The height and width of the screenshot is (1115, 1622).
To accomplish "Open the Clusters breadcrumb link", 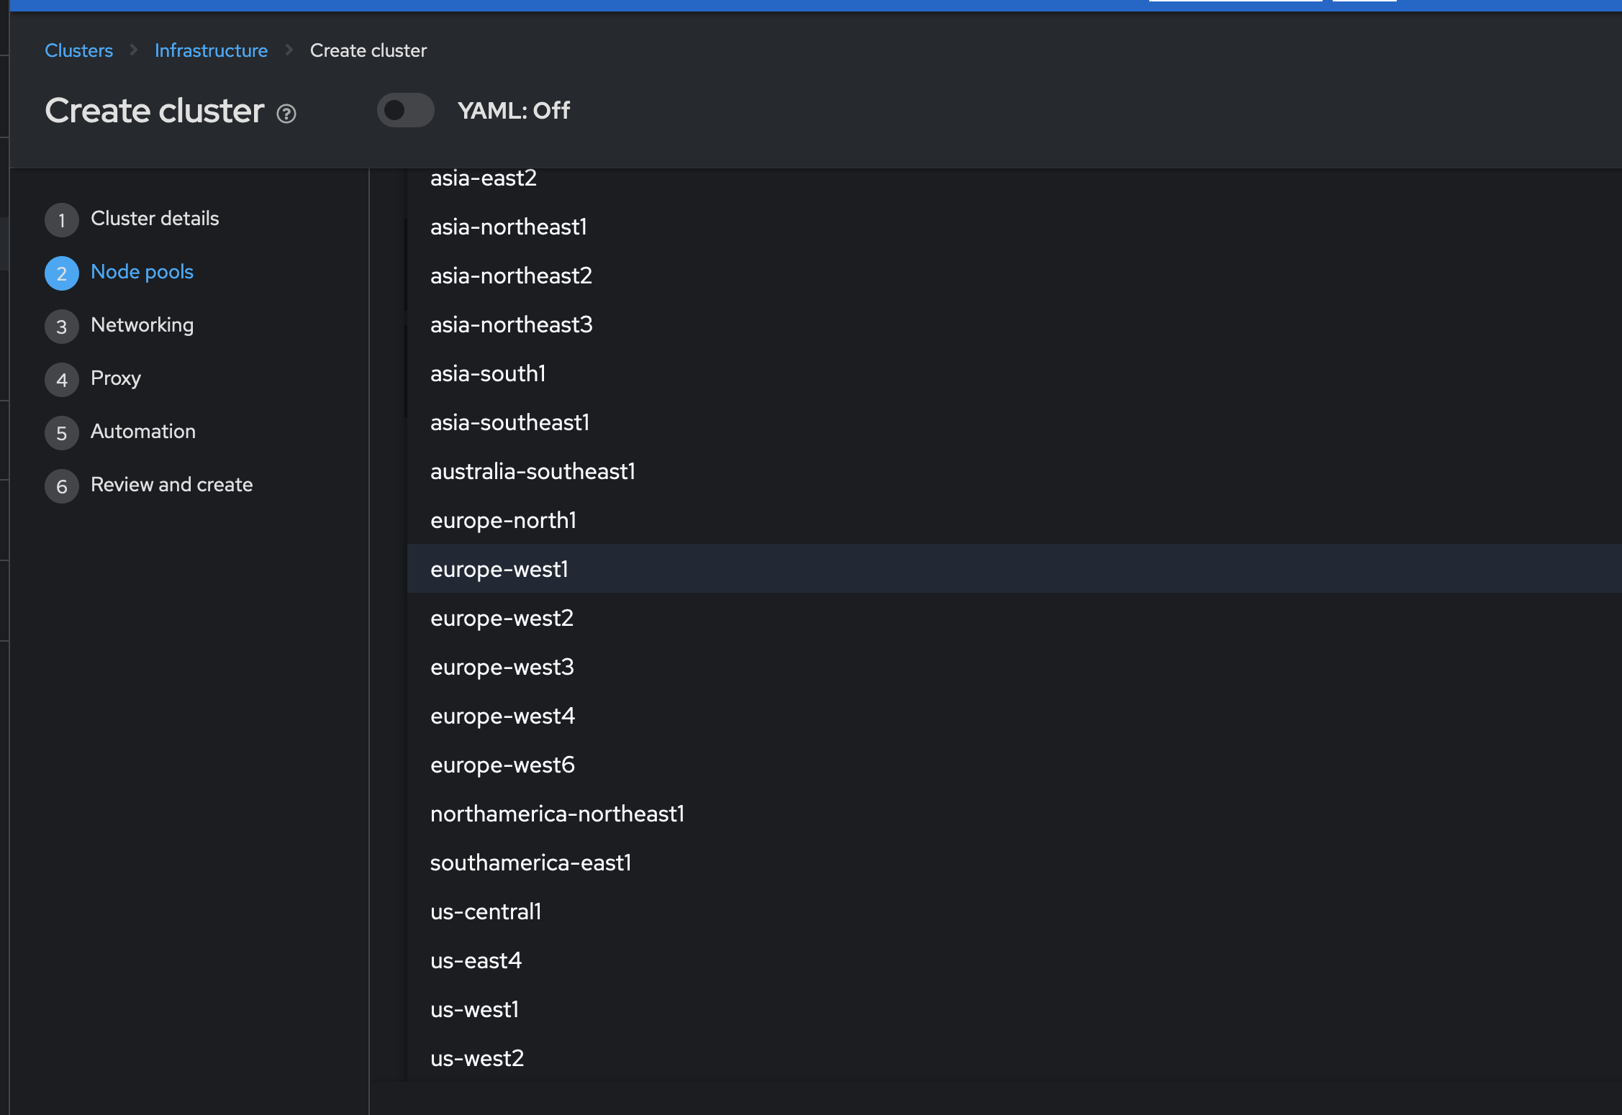I will [78, 50].
